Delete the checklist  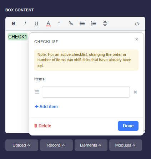(x=43, y=126)
